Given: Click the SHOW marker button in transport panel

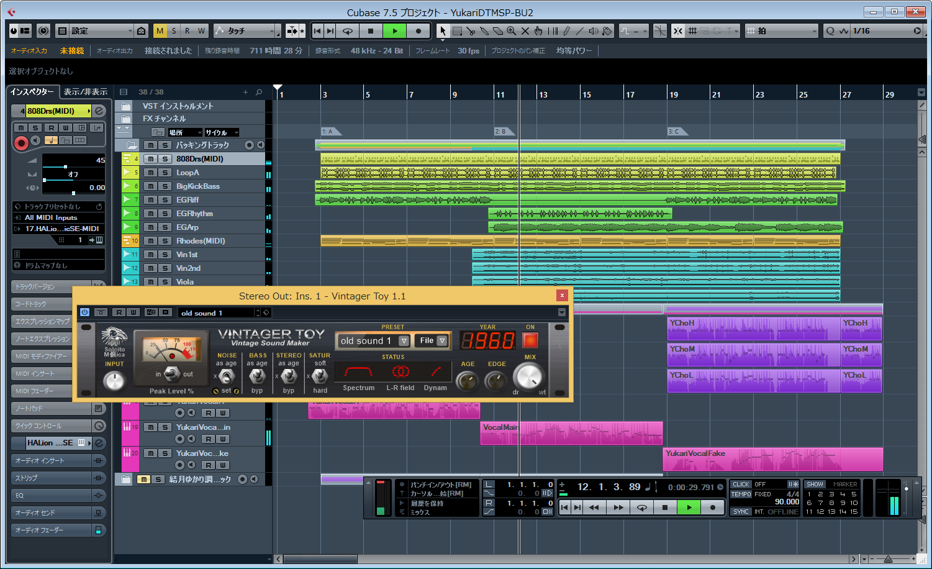Looking at the screenshot, I should click(815, 484).
